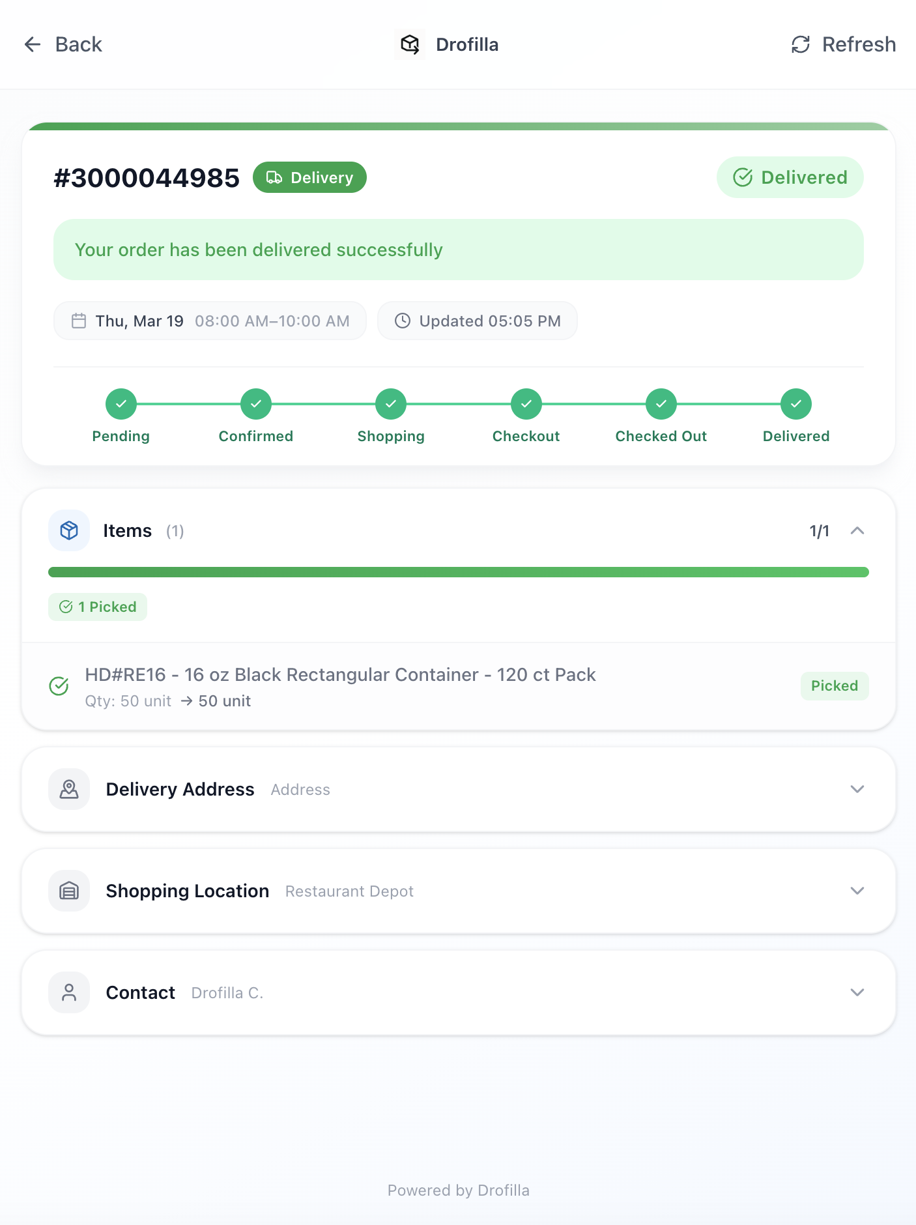The height and width of the screenshot is (1225, 916).
Task: Click the back arrow icon
Action: (32, 44)
